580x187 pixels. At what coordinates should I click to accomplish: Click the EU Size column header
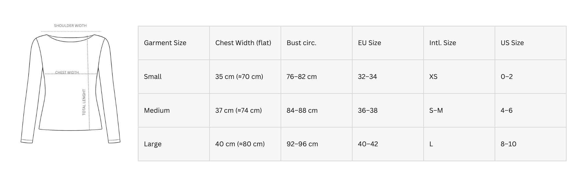coord(369,43)
